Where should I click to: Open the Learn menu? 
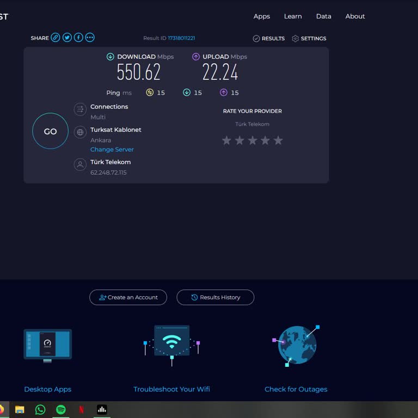point(293,16)
